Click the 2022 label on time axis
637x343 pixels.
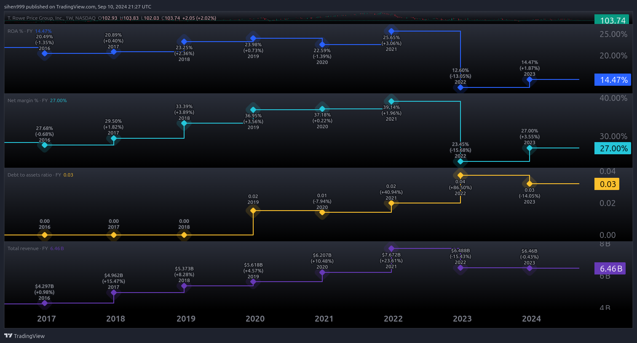(393, 319)
